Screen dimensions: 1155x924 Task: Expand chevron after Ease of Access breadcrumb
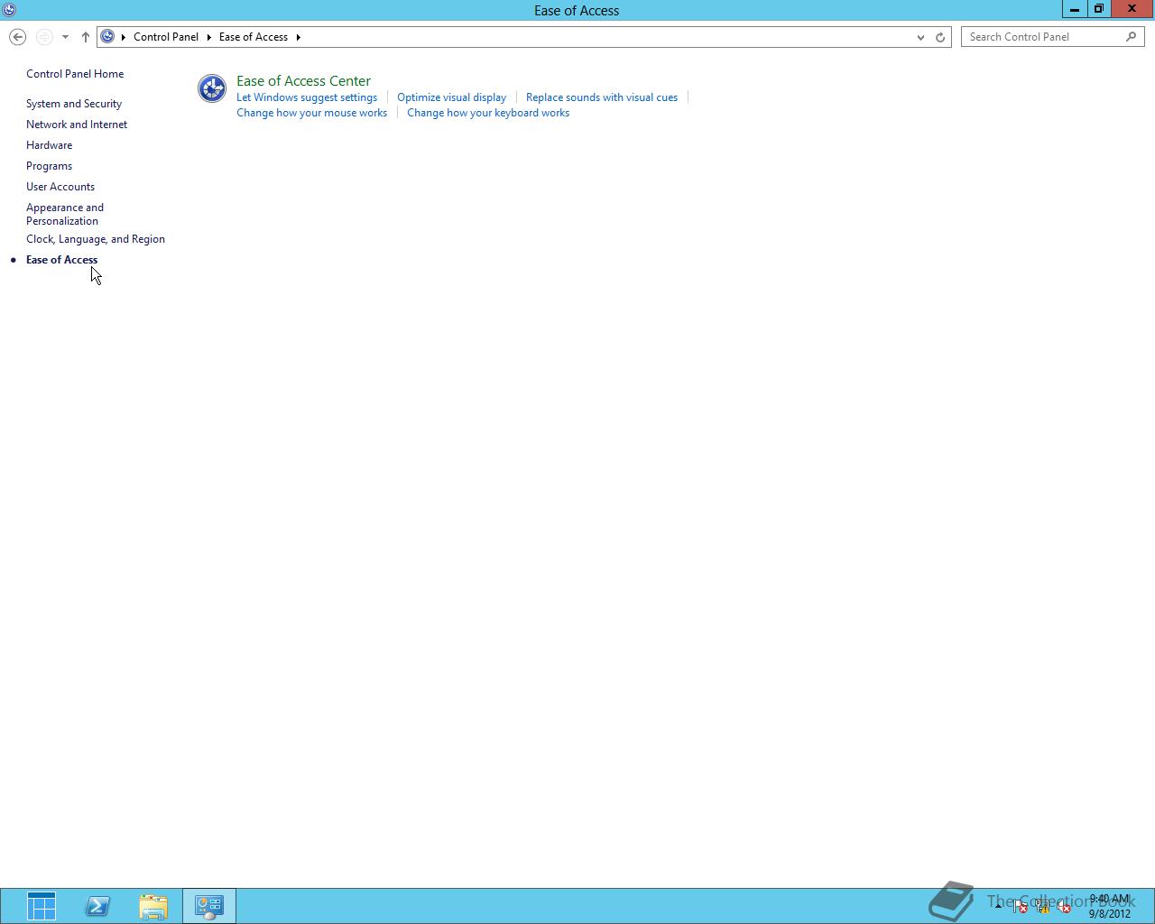click(299, 37)
